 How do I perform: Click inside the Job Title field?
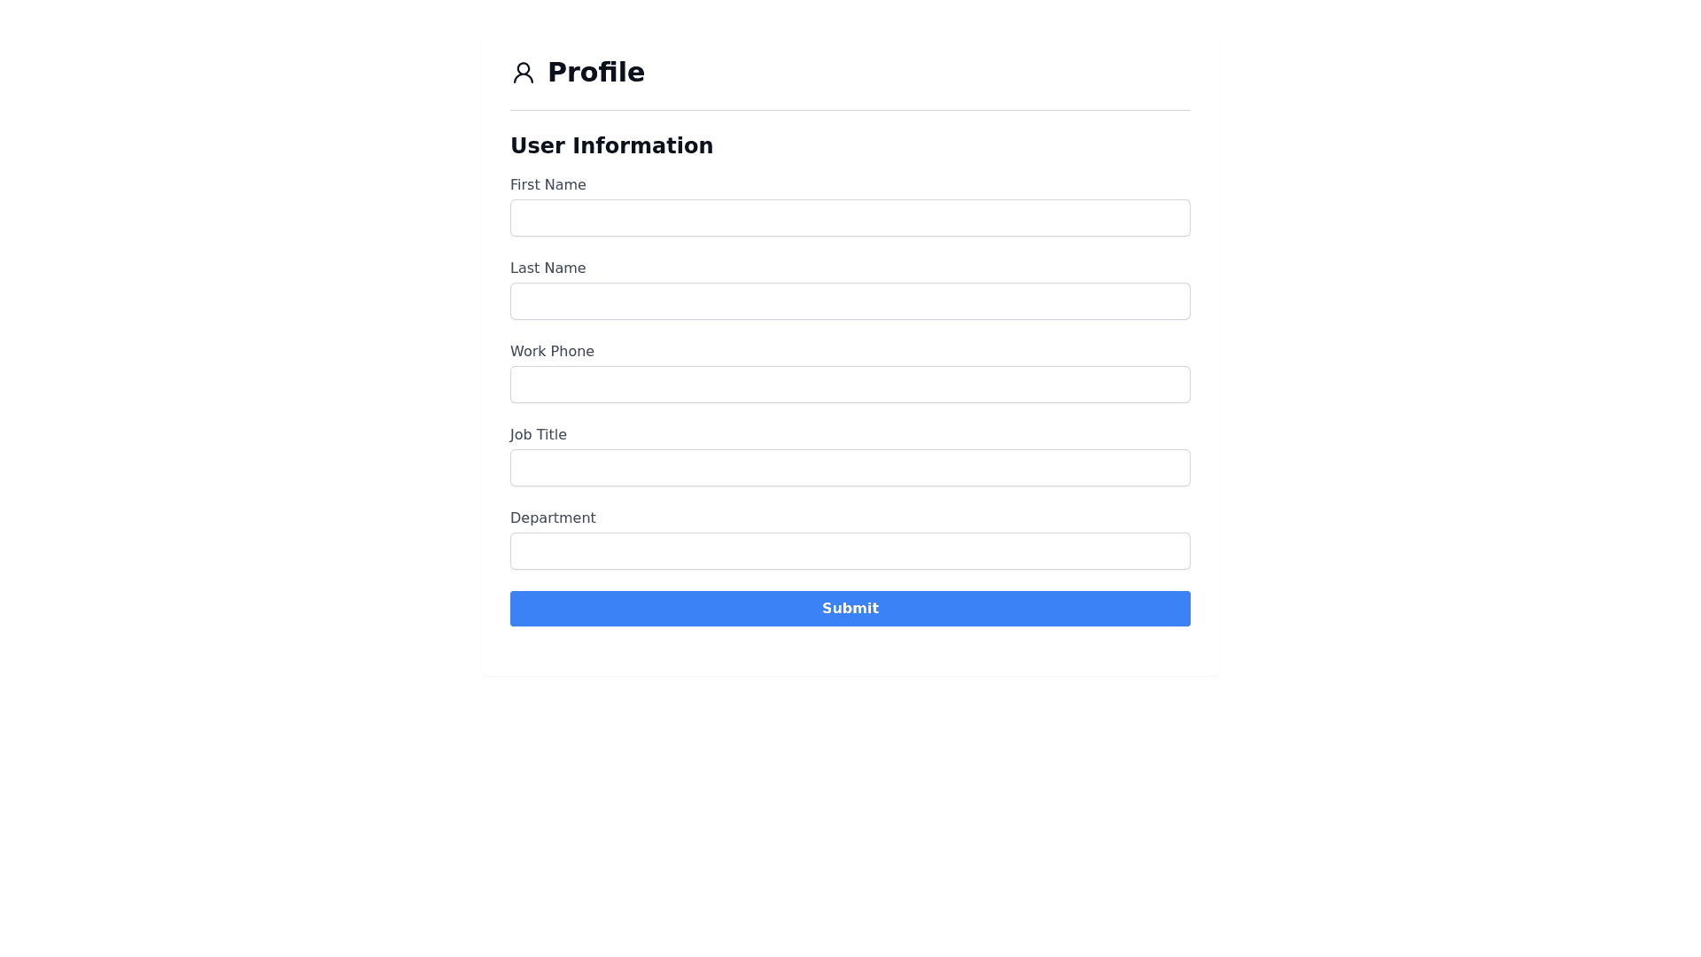[850, 468]
